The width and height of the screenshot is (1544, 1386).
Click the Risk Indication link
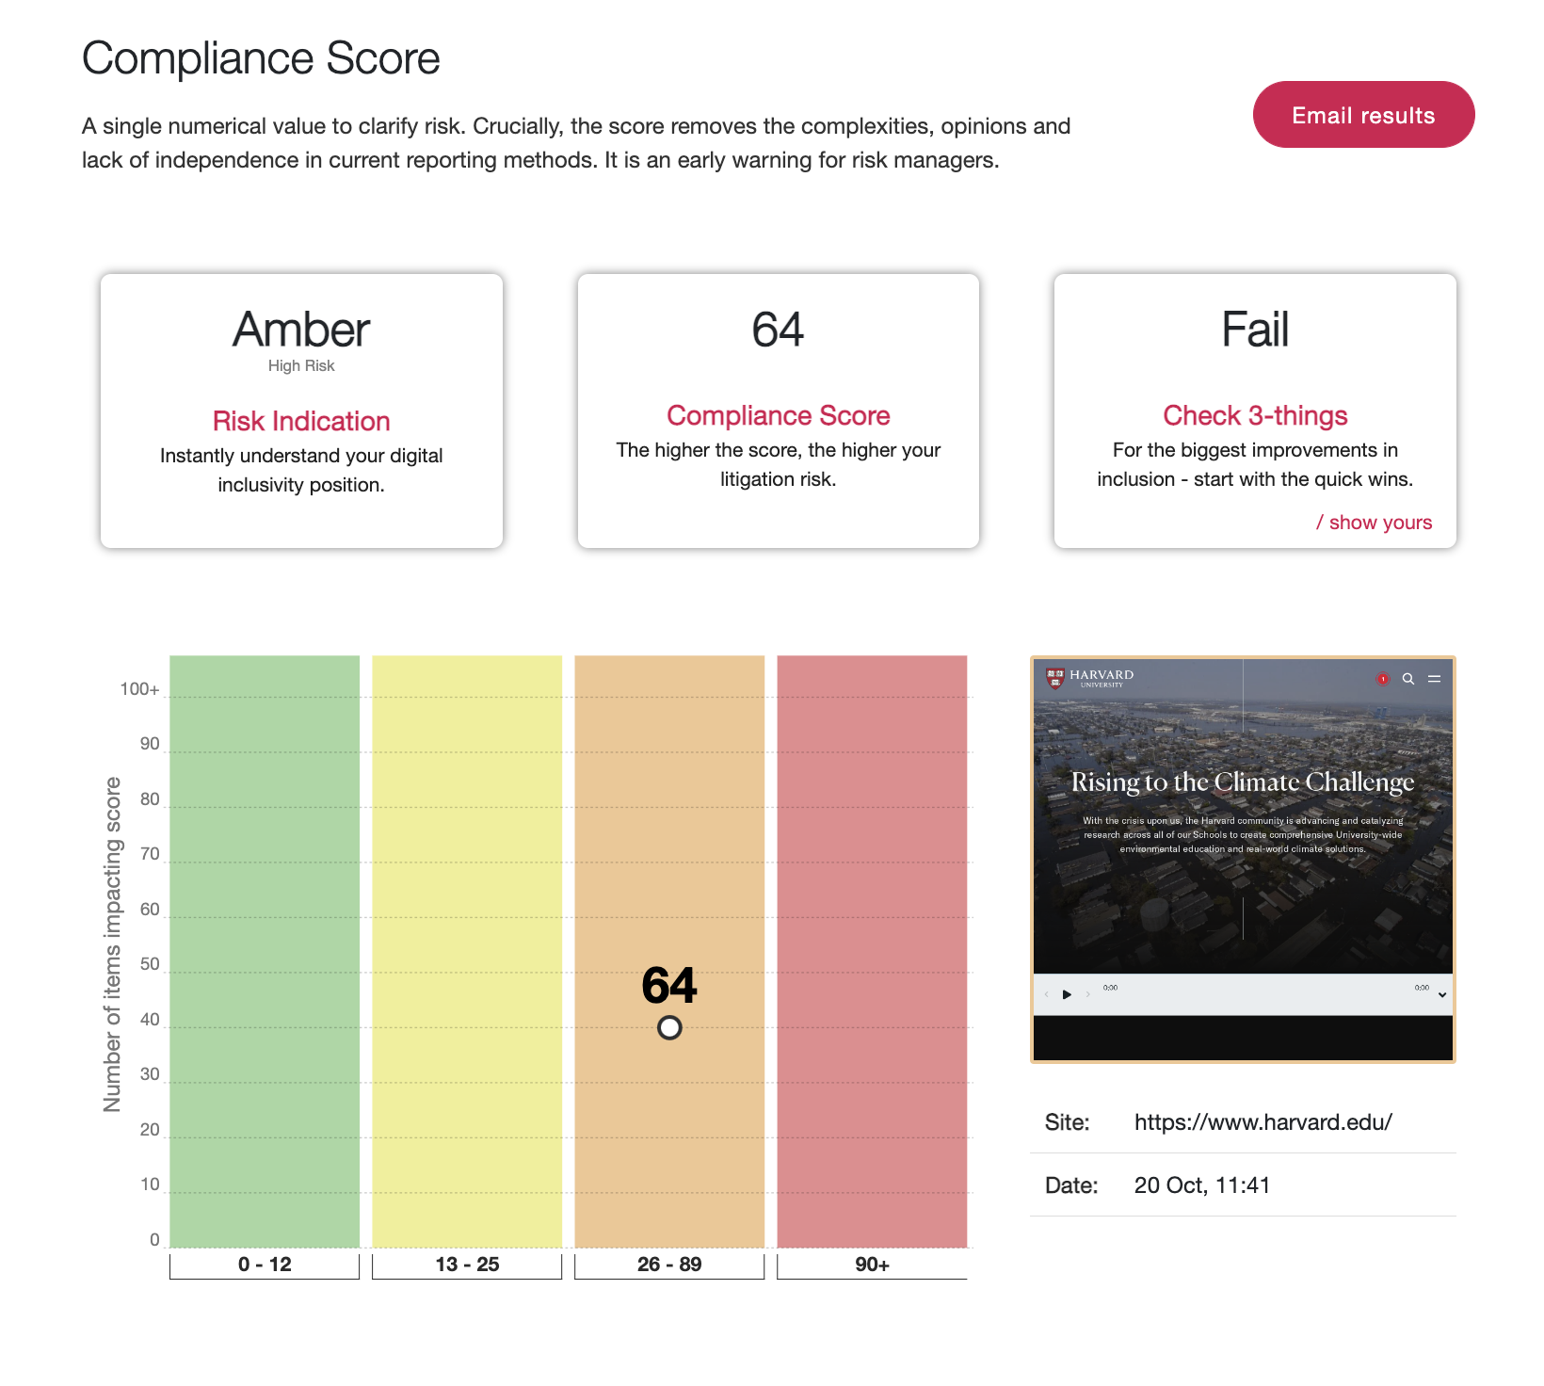pyautogui.click(x=300, y=421)
